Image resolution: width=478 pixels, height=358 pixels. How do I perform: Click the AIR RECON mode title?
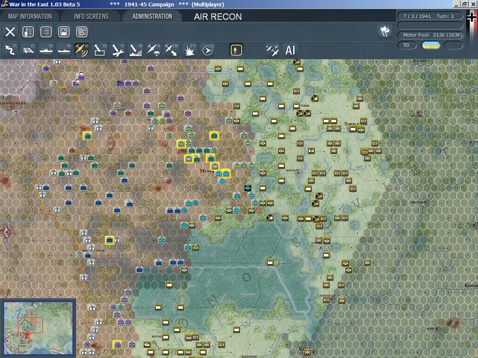218,17
